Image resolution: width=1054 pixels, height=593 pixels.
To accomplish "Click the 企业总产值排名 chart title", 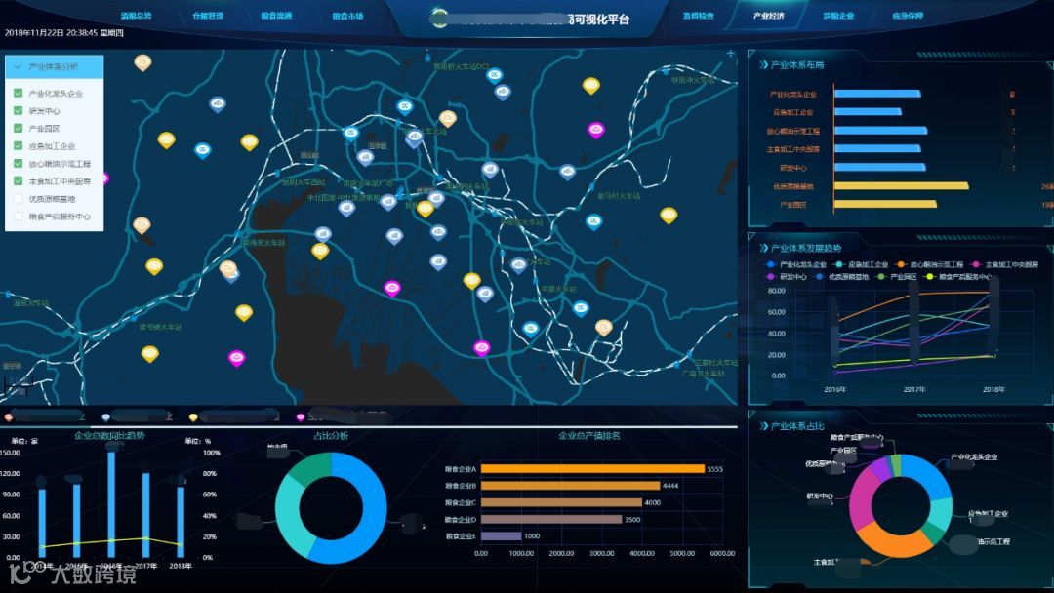I will pyautogui.click(x=589, y=436).
